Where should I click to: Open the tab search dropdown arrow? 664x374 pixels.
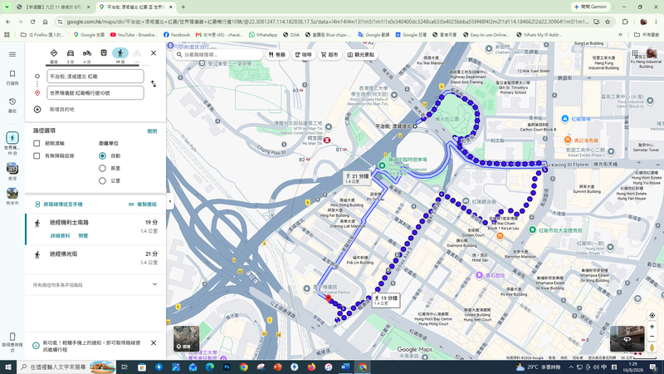pos(7,7)
